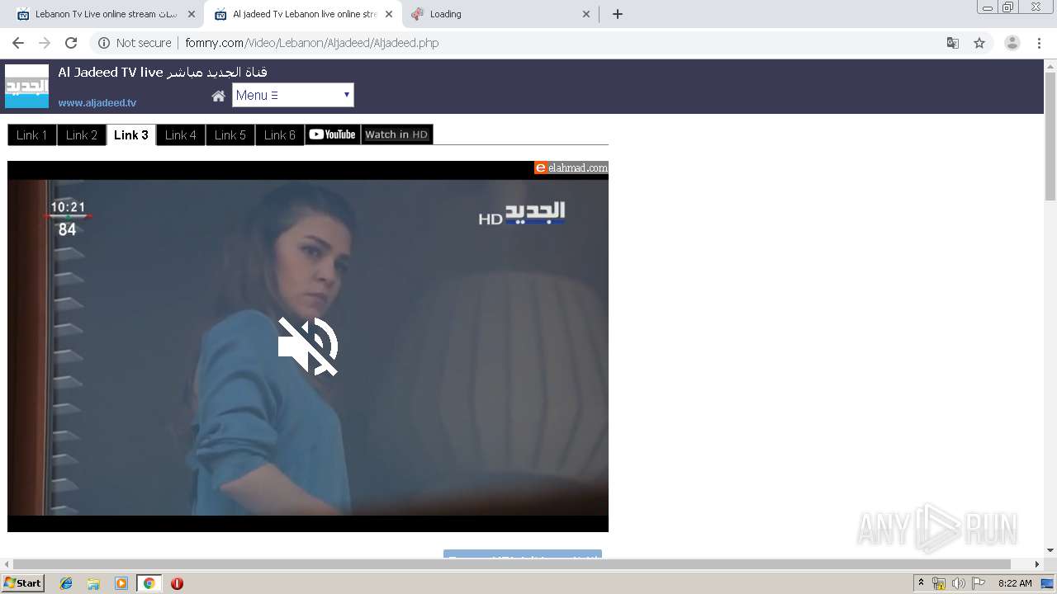The width and height of the screenshot is (1057, 594).
Task: Click the video player area
Action: coord(308,346)
